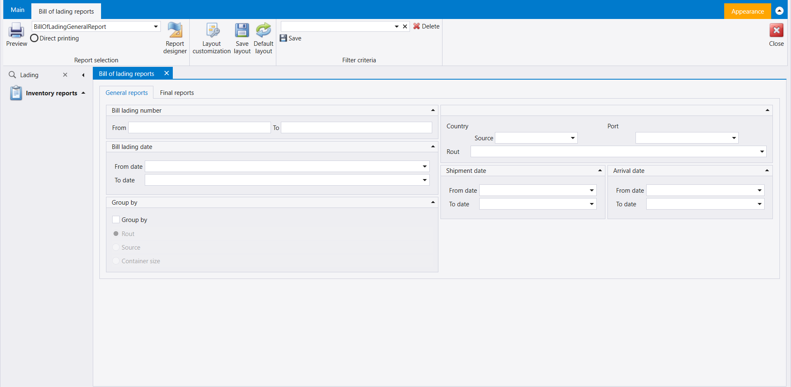Click the Inventory reports clipboard icon
Image resolution: width=791 pixels, height=387 pixels.
tap(16, 93)
